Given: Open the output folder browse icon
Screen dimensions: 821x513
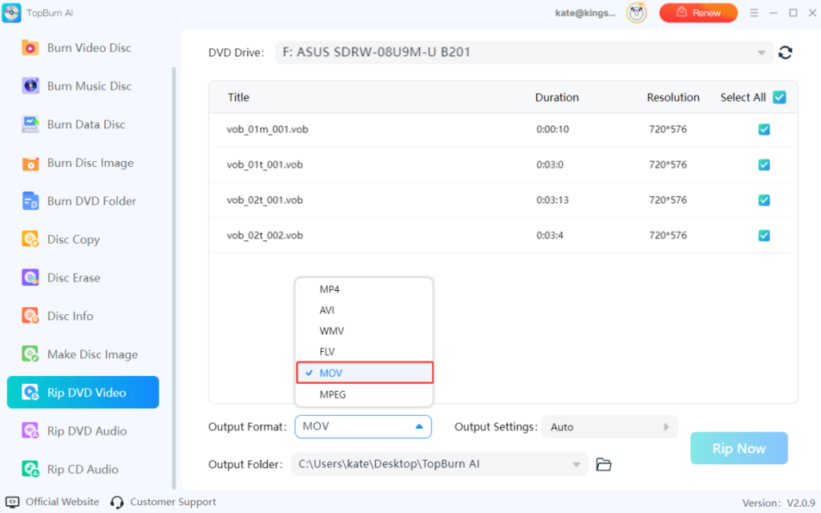Looking at the screenshot, I should point(604,464).
